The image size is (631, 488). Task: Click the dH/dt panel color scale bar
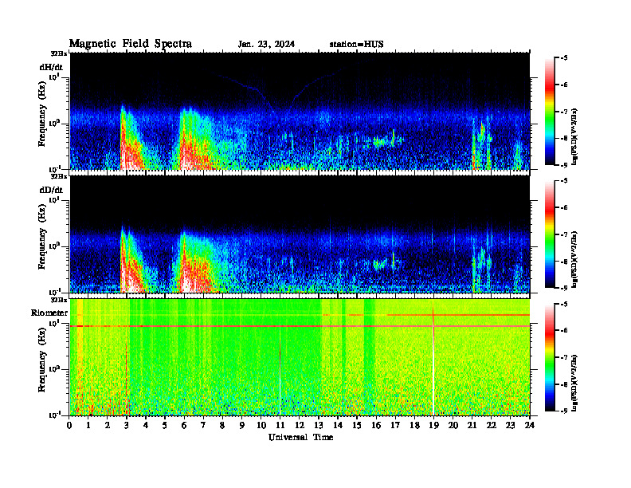(549, 112)
